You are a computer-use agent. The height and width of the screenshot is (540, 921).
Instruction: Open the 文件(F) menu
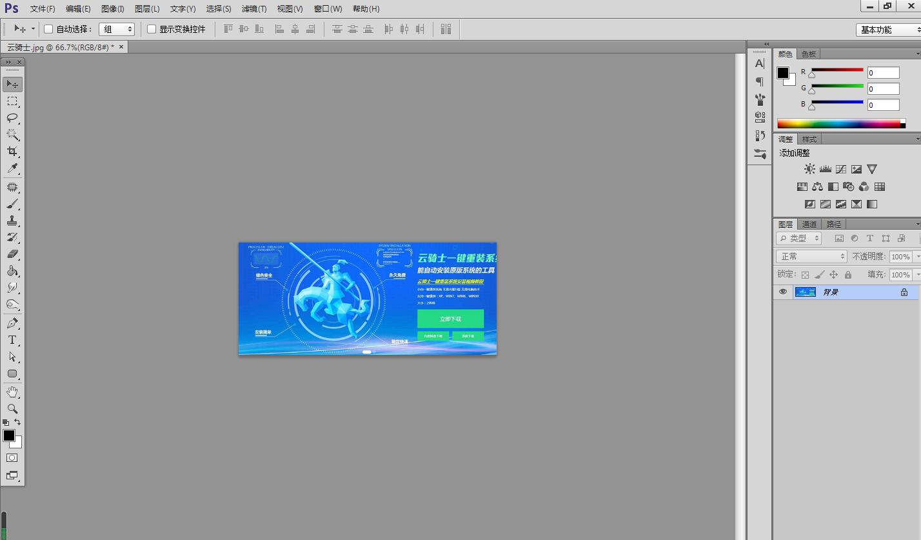pos(43,9)
